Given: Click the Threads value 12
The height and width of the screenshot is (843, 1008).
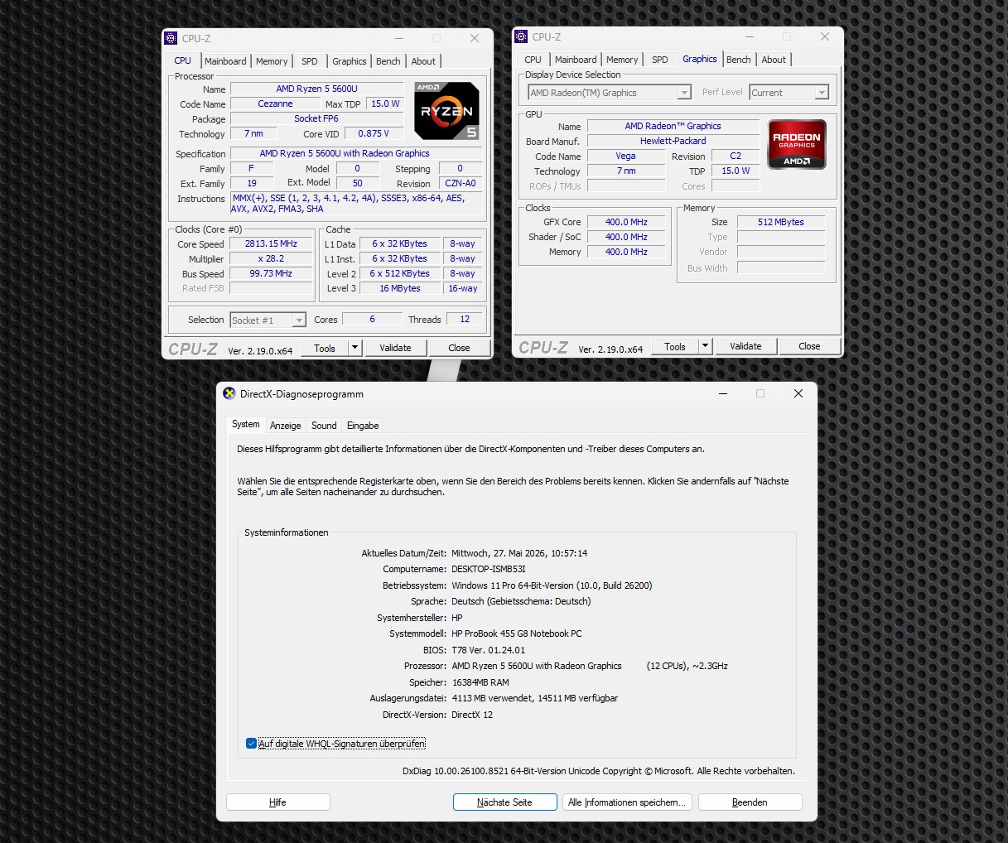Looking at the screenshot, I should (465, 319).
